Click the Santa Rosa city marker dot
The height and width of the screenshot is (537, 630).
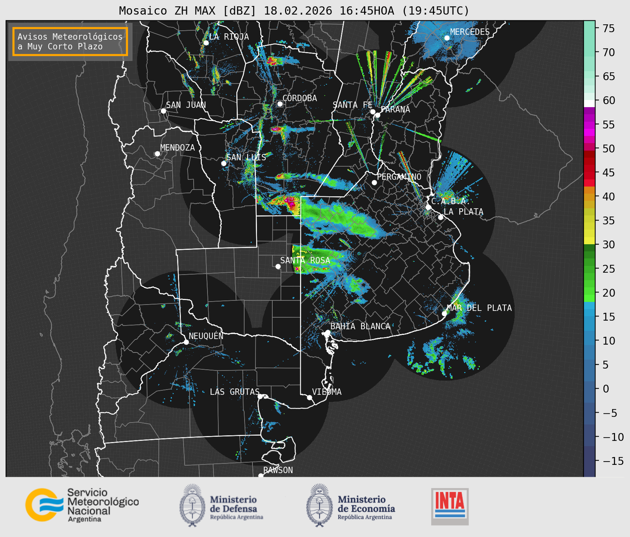coord(278,266)
